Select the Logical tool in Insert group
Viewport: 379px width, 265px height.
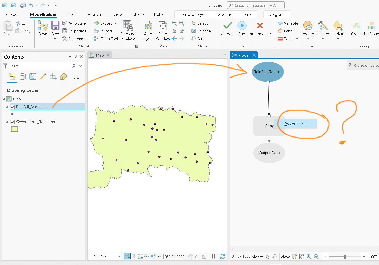[x=338, y=29]
